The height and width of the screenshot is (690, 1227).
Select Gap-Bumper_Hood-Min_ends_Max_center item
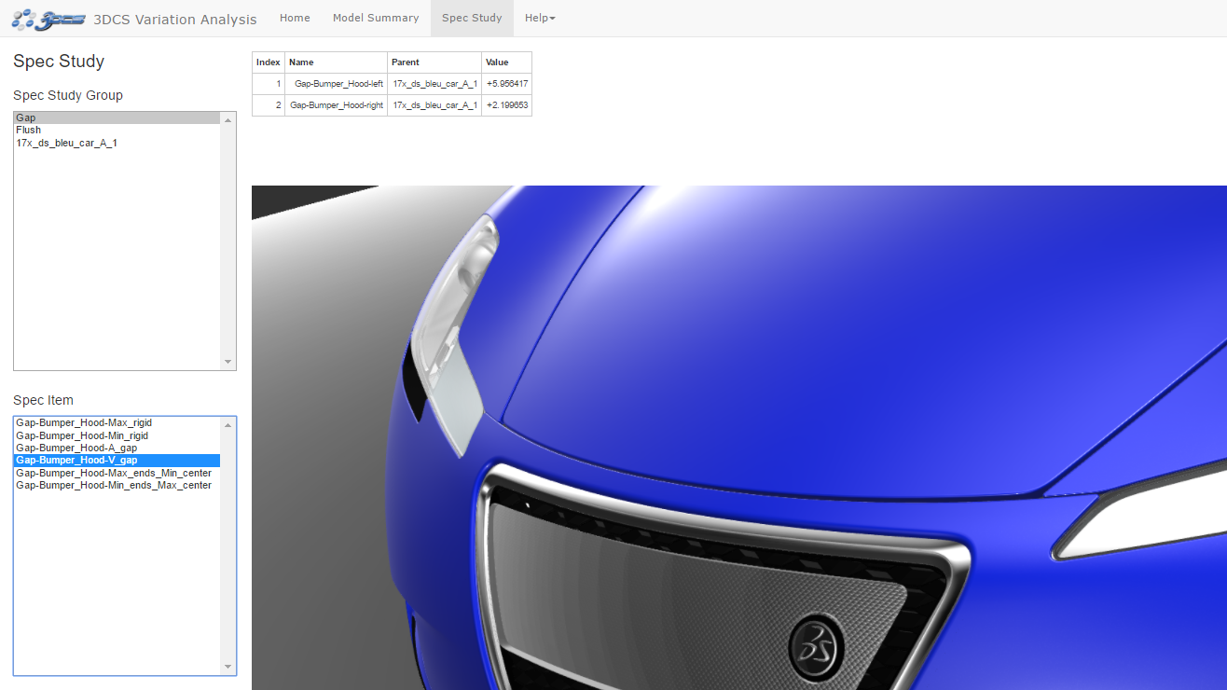pyautogui.click(x=112, y=485)
